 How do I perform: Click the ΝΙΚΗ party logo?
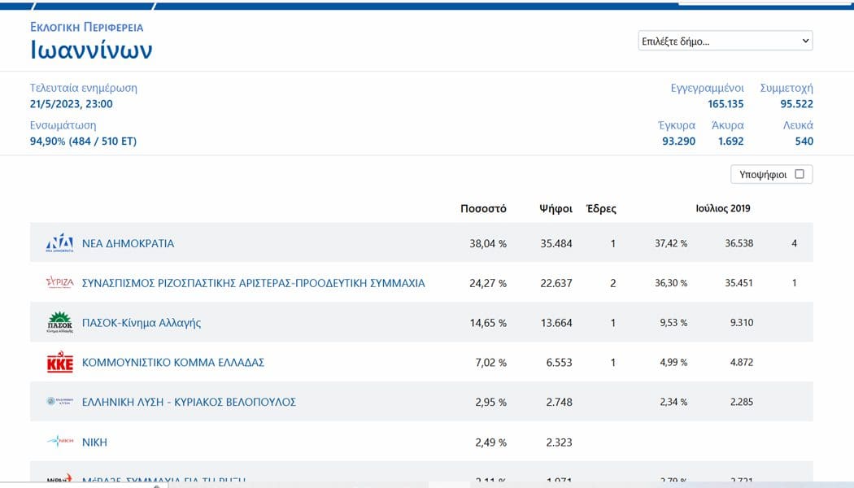tap(59, 441)
